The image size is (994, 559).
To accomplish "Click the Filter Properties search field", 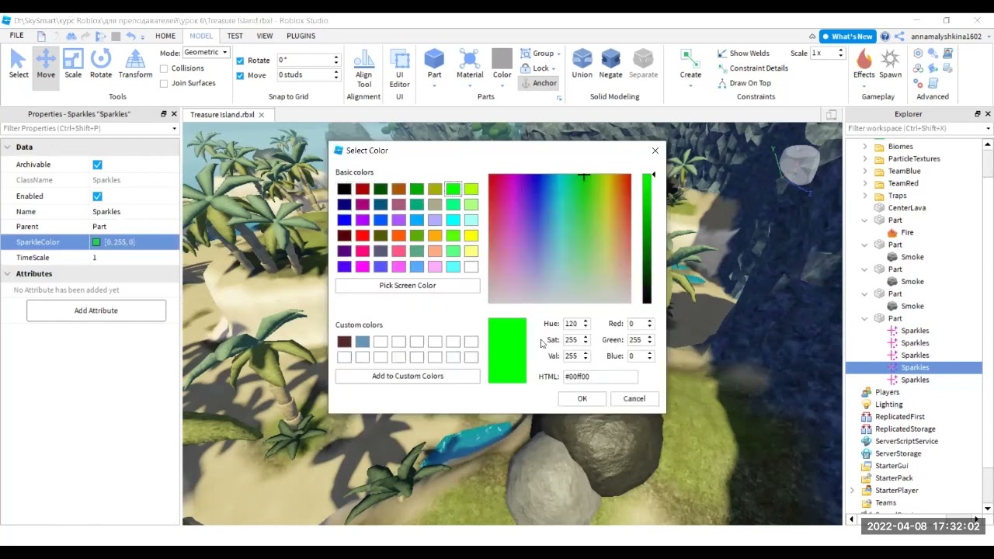I will [89, 128].
